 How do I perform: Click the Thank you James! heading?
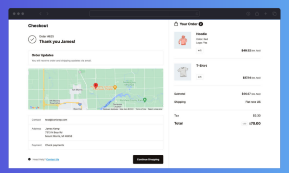57,41
